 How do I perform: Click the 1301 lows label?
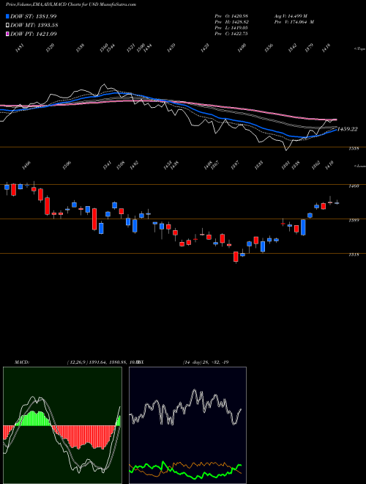point(285,165)
